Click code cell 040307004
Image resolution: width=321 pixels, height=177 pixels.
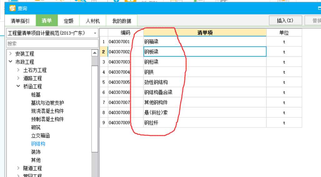[126, 72]
